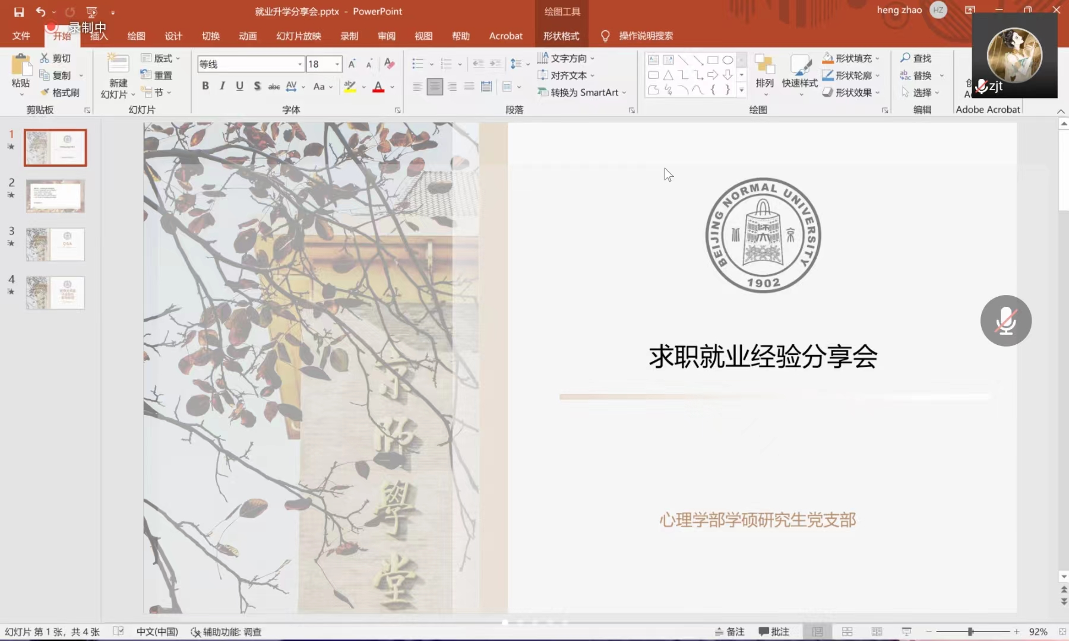Expand the Shape Fill (形状填充) dropdown
The image size is (1069, 641).
pos(878,59)
